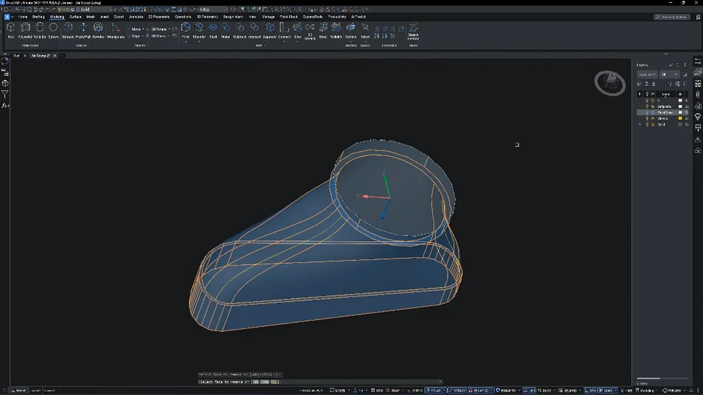The height and width of the screenshot is (395, 703).
Task: Activate the Slice tool
Action: 297,30
